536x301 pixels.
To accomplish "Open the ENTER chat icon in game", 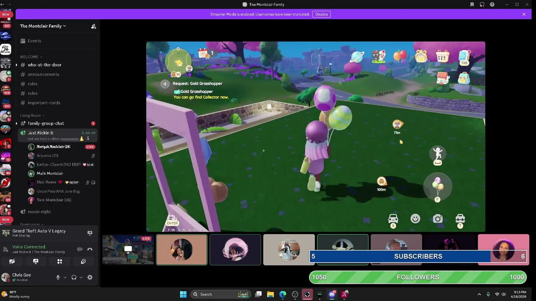I will coord(172,220).
